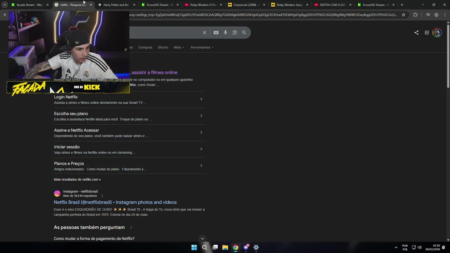Click the page vertical scrollbar
Screen dimensions: 450x253
click(448, 56)
